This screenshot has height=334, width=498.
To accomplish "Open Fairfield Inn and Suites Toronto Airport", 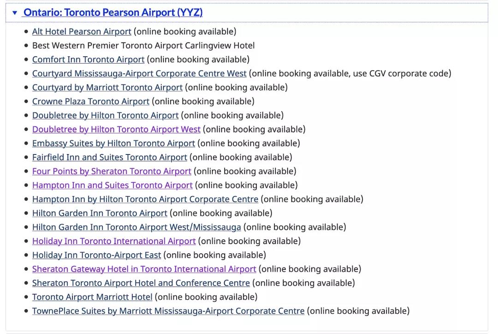I will click(110, 157).
